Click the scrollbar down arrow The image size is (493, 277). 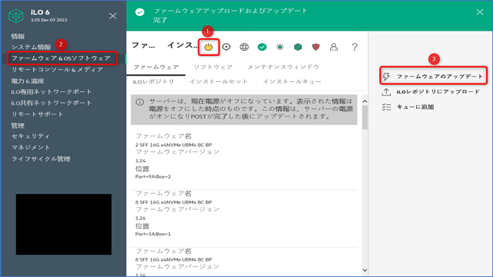click(x=365, y=270)
